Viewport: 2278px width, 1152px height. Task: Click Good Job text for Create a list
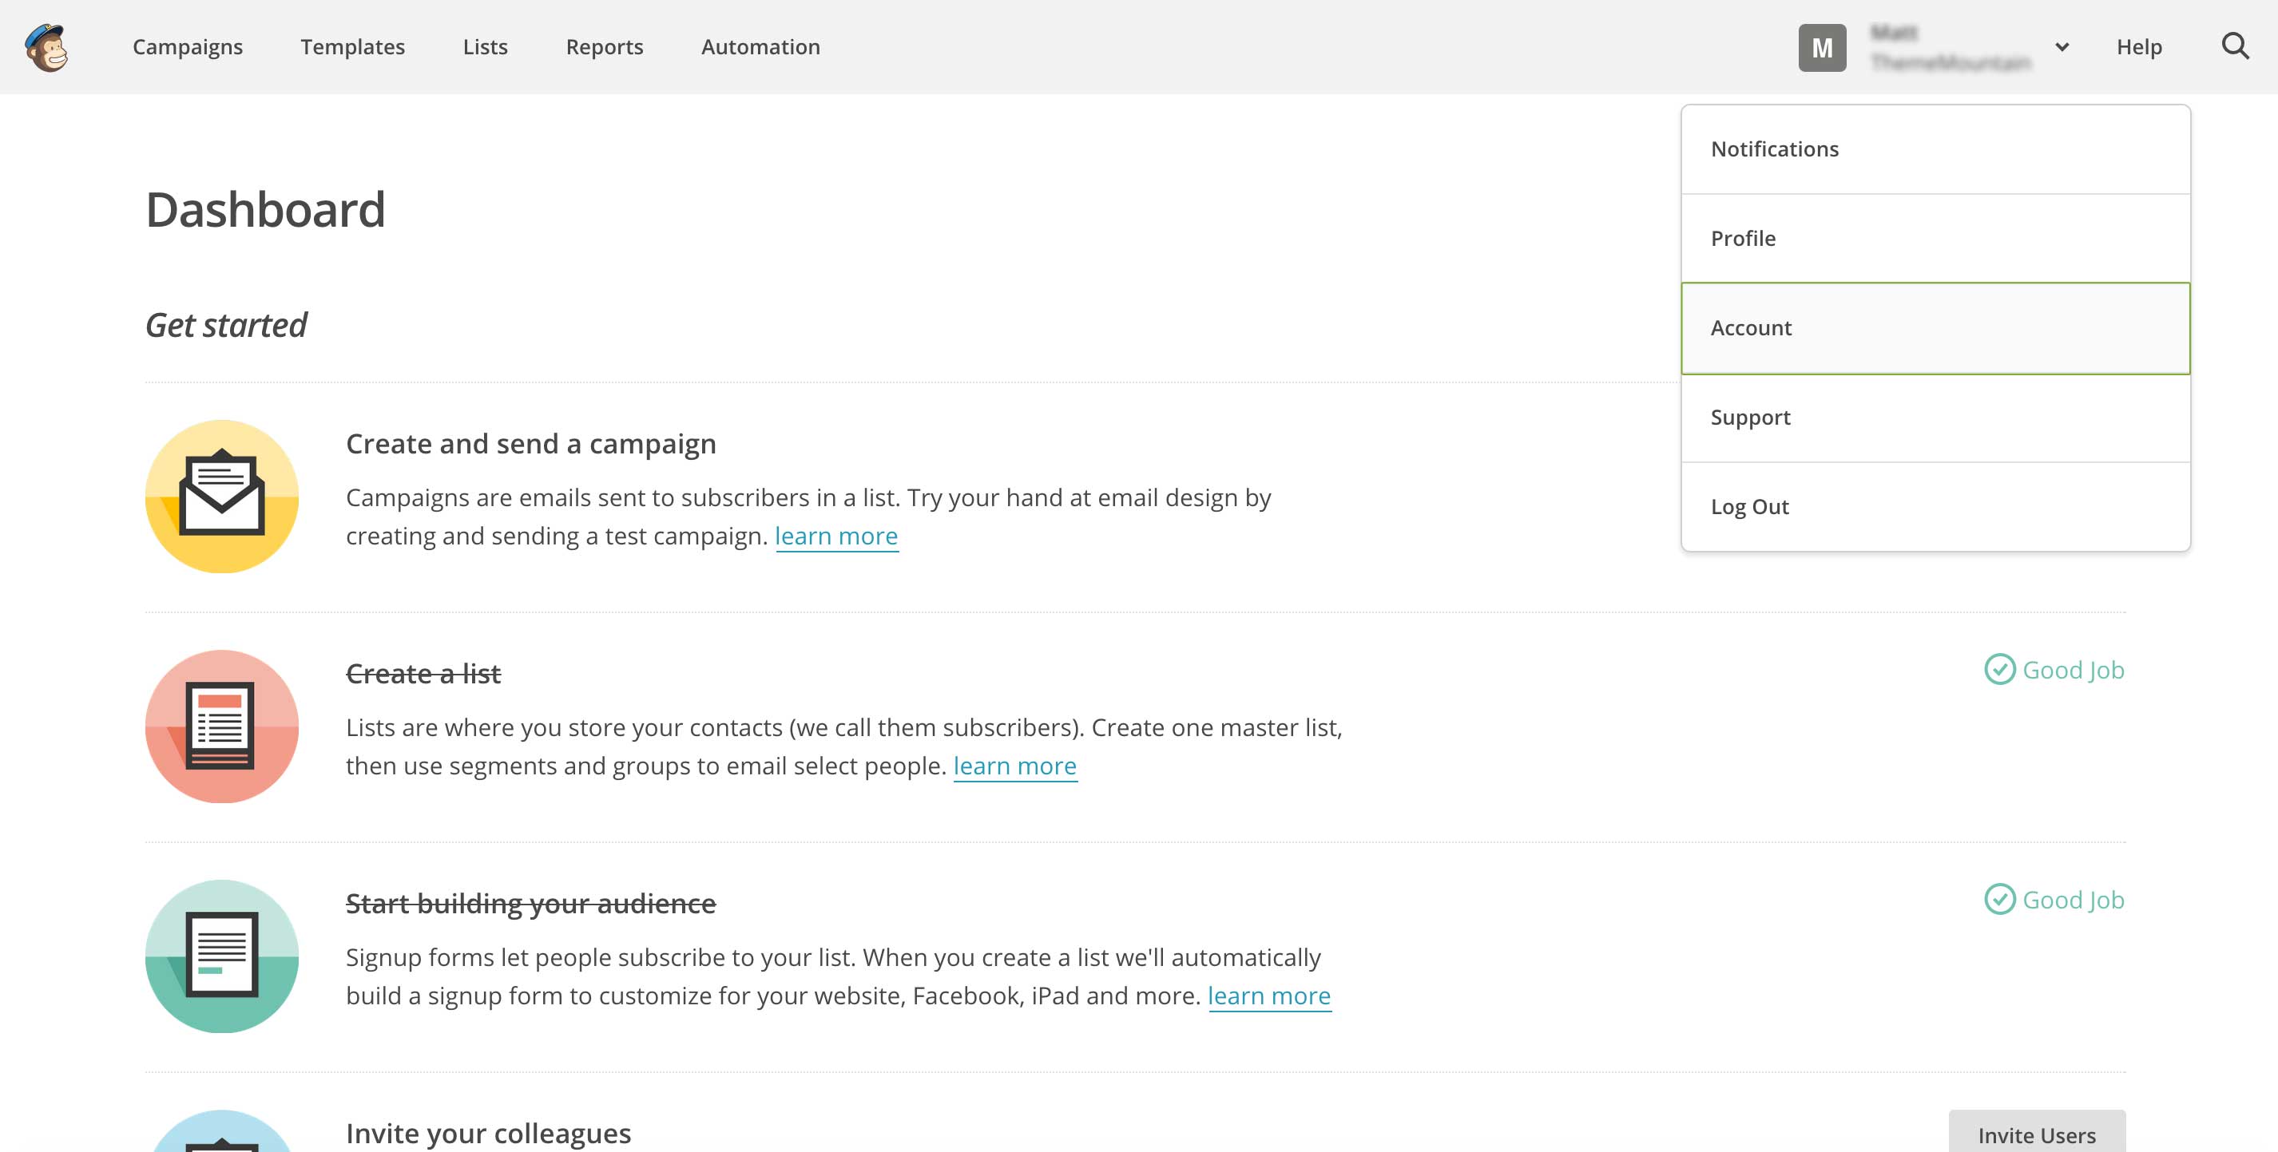tap(2073, 670)
